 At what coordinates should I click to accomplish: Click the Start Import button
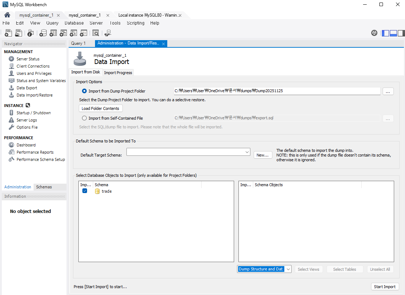click(385, 287)
